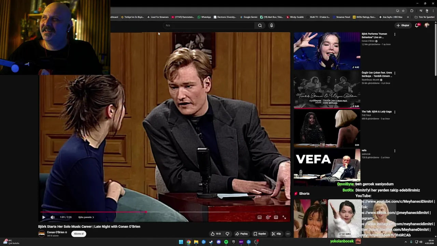
Task: Open the left Björk Shorts thumbnail
Action: point(310,219)
